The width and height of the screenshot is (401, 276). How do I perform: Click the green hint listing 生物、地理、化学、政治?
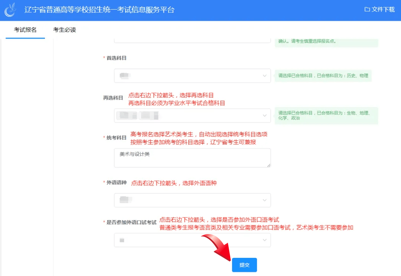[326, 116]
